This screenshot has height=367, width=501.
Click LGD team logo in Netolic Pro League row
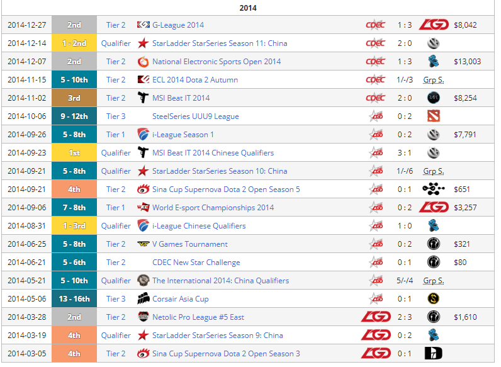pos(376,317)
